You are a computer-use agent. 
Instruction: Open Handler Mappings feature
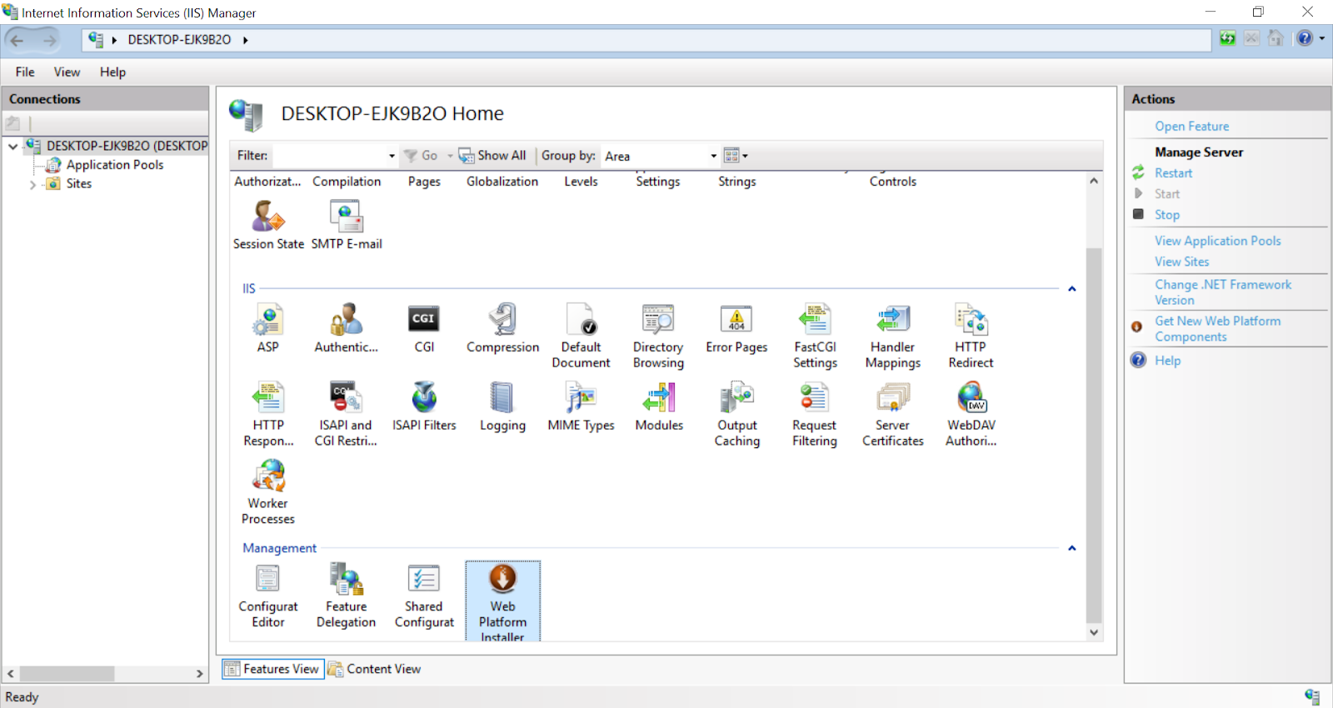tap(892, 336)
